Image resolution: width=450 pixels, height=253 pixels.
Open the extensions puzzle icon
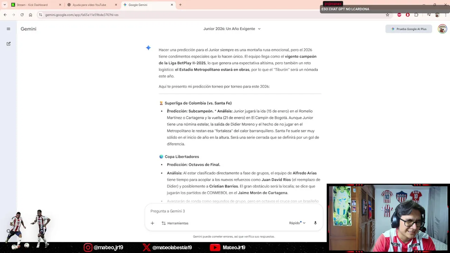tap(416, 15)
